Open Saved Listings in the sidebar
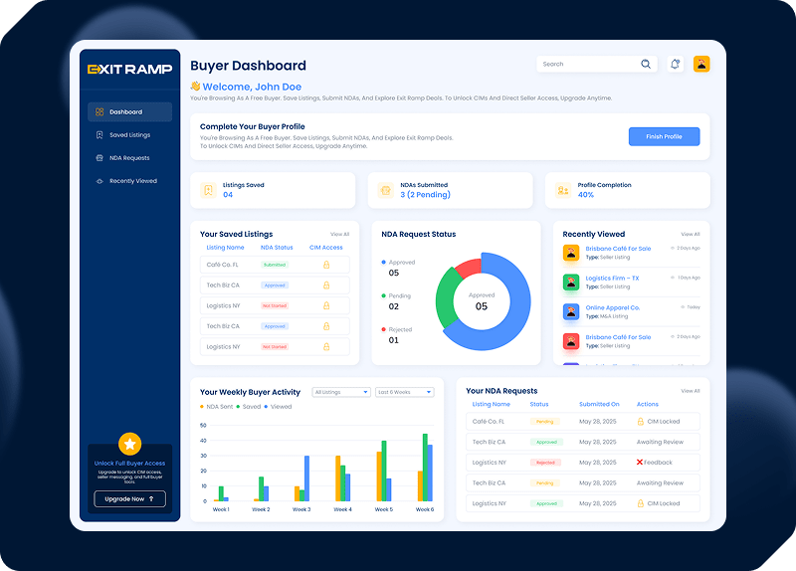 129,135
